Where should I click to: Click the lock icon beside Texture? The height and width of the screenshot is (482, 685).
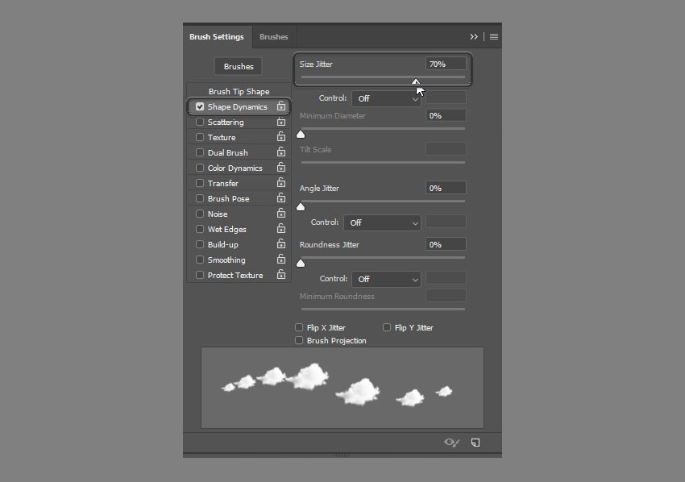click(281, 138)
